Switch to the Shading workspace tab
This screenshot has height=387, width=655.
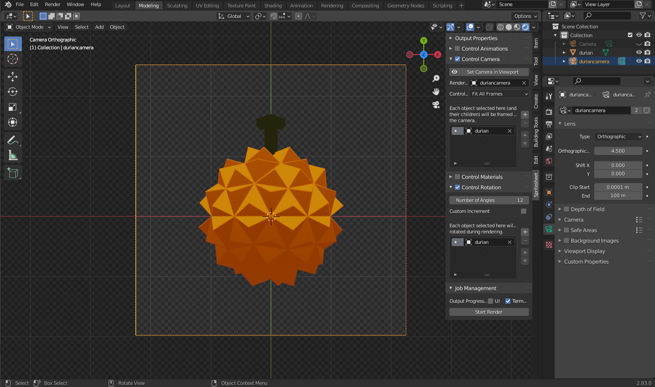[273, 5]
